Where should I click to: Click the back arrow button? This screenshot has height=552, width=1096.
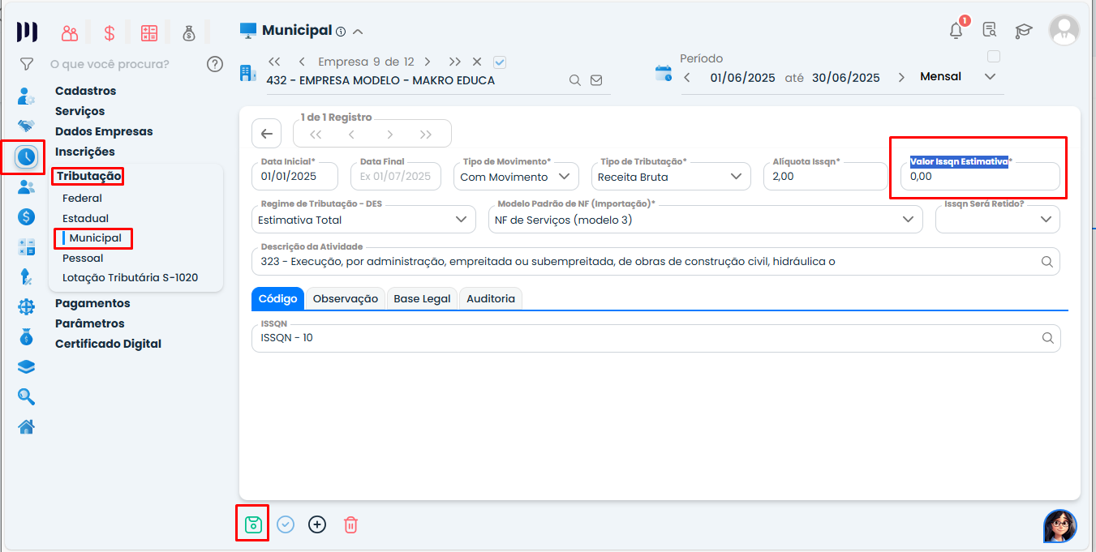pyautogui.click(x=266, y=134)
